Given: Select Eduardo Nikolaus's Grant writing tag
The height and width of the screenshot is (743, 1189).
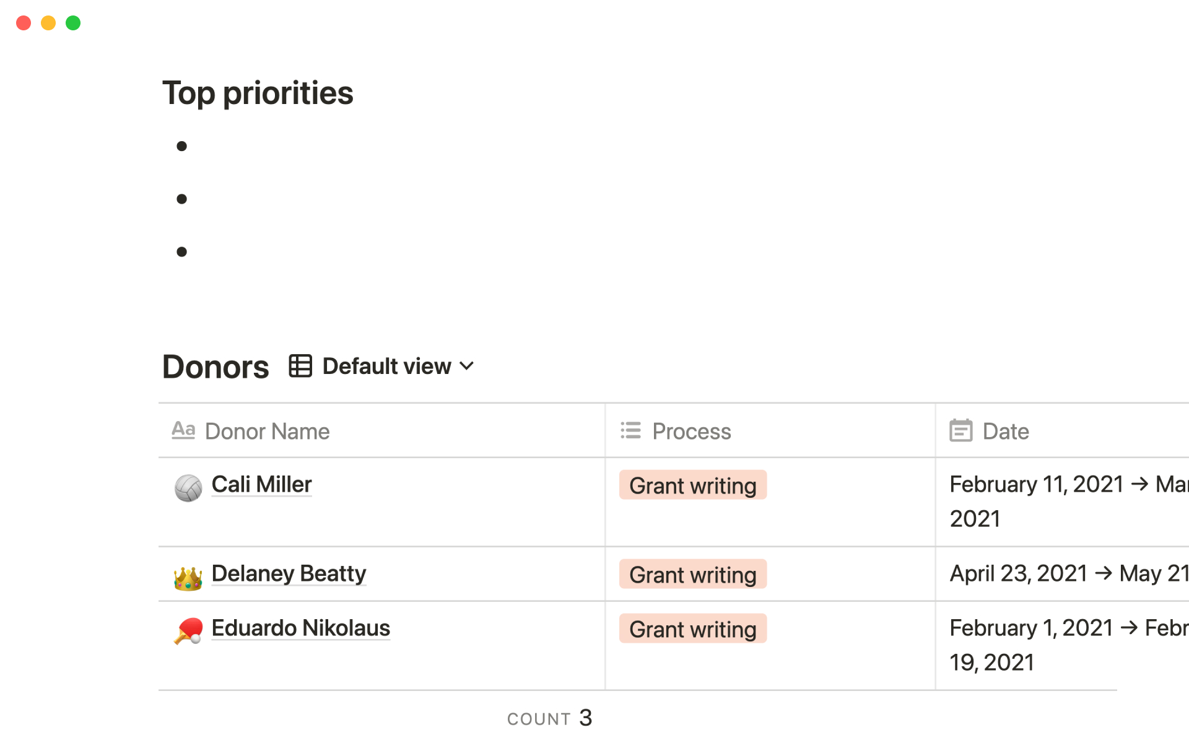Looking at the screenshot, I should [x=692, y=629].
